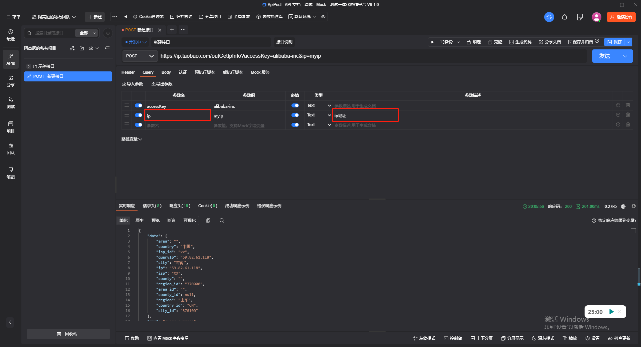Open the save button dropdown arrow
641x347 pixels.
pyautogui.click(x=628, y=42)
